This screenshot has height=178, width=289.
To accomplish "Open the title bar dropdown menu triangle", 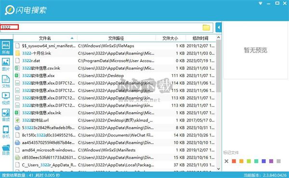I will pyautogui.click(x=260, y=3).
